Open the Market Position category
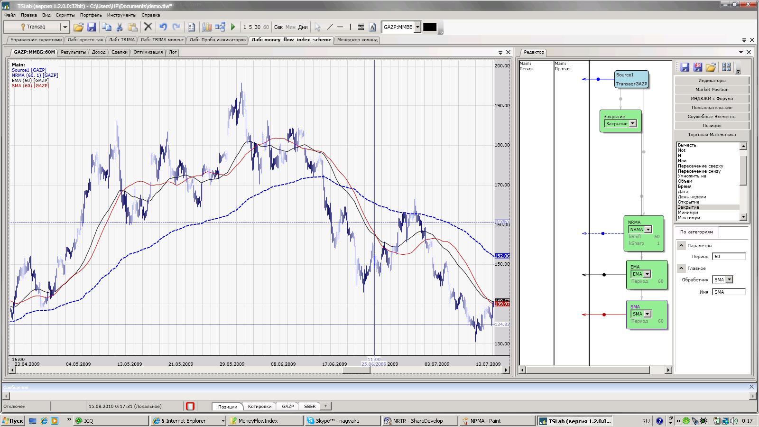The width and height of the screenshot is (759, 427). coord(712,90)
